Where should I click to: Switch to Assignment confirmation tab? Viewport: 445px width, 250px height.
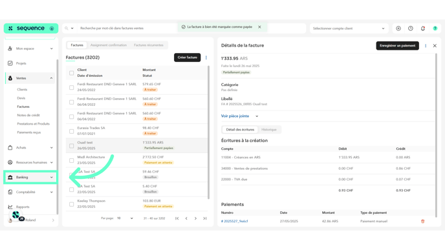tap(109, 45)
